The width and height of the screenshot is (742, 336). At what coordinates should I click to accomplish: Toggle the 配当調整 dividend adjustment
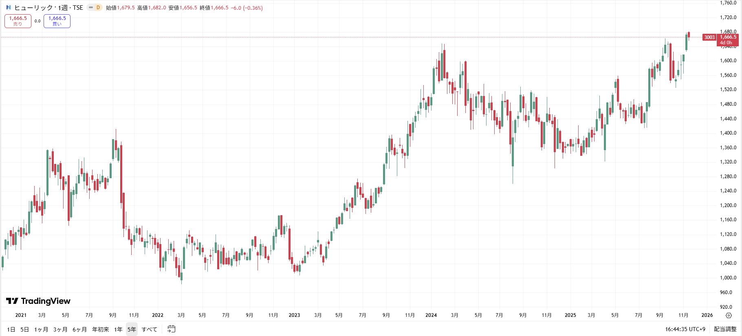pos(725,329)
